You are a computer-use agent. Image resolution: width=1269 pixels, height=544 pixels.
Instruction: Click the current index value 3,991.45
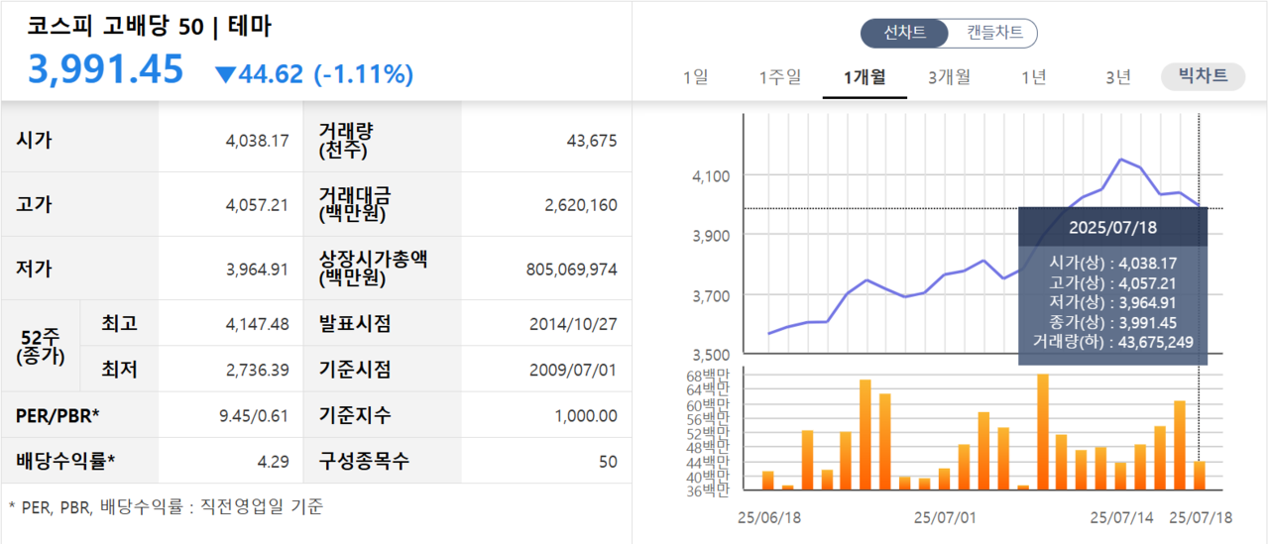[x=106, y=70]
